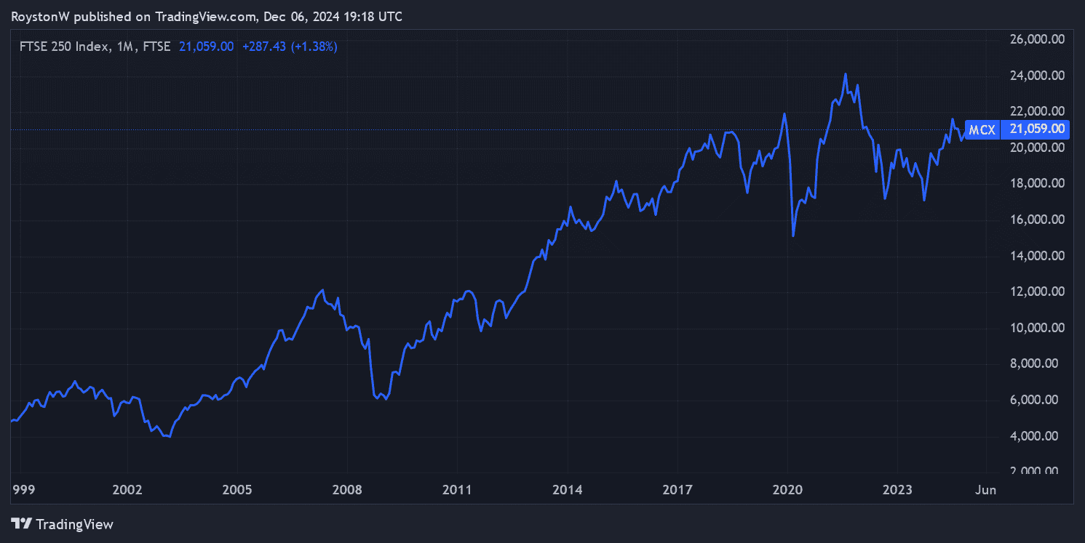Click the 24,000.00 price axis label
This screenshot has height=543, width=1085.
1037,76
